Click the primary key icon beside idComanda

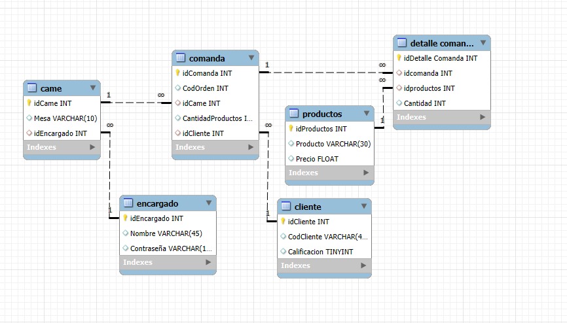tap(177, 73)
